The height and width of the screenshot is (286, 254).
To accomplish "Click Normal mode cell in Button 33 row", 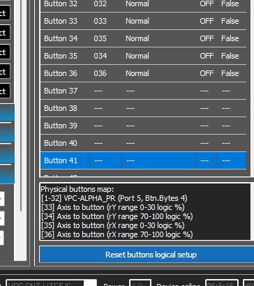I will coord(137,21).
